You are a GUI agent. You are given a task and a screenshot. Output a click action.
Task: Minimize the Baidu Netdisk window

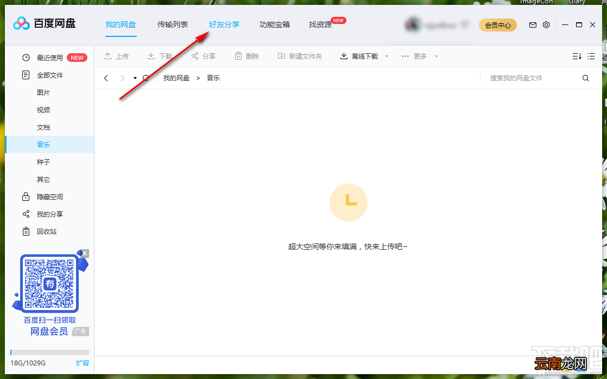(x=565, y=25)
